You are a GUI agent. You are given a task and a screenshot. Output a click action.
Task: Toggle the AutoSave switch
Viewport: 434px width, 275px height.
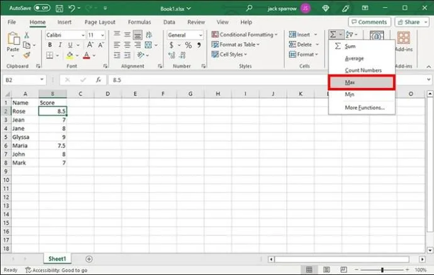click(42, 8)
